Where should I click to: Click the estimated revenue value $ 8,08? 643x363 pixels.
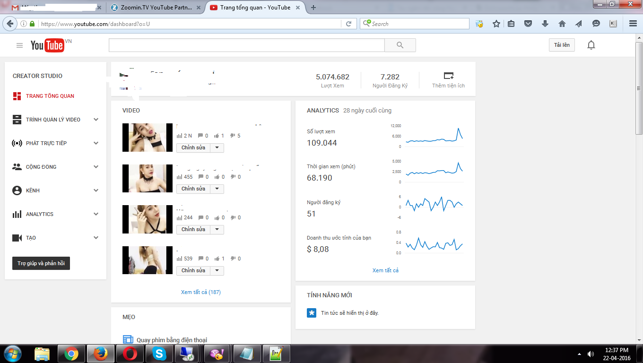click(318, 249)
